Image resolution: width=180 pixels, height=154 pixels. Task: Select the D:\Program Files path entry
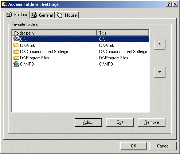tap(35, 58)
